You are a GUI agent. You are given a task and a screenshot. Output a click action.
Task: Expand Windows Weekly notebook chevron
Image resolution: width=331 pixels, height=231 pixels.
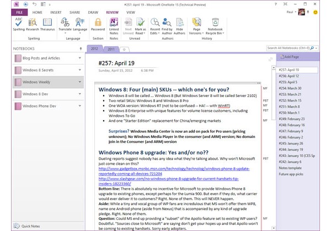point(80,82)
